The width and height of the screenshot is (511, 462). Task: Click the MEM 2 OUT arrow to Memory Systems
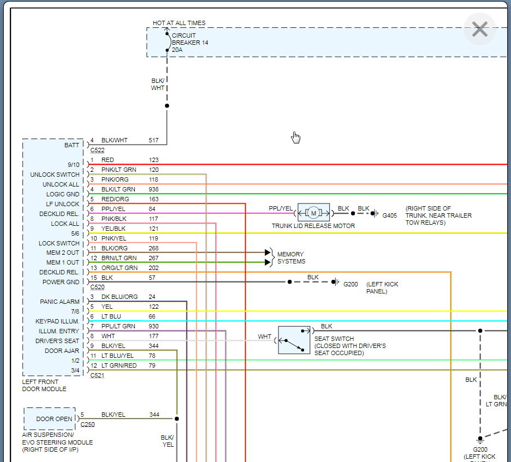click(x=268, y=253)
